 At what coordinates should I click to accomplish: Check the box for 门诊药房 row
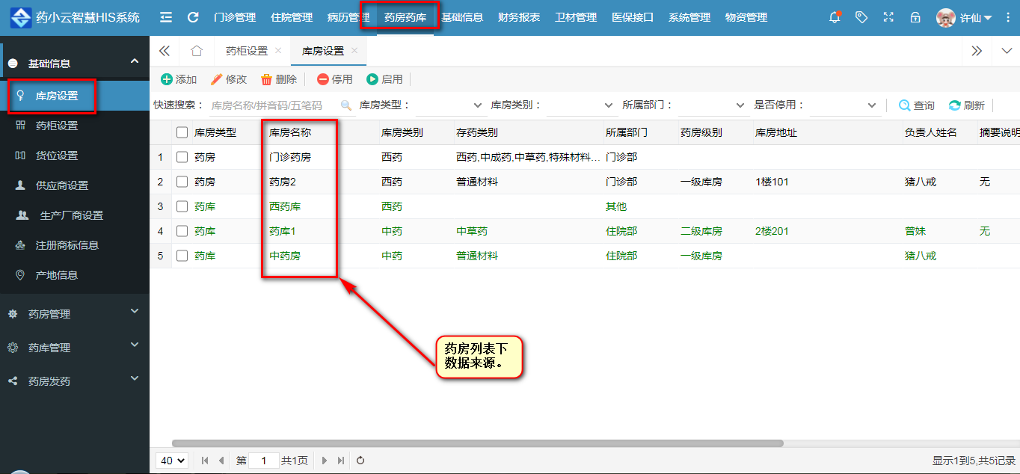(182, 157)
